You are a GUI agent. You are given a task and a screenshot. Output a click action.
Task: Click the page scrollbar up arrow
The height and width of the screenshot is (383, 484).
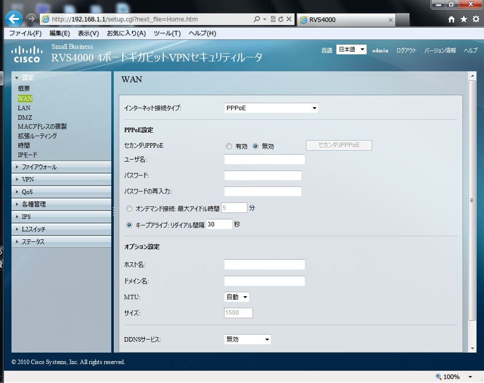[472, 76]
